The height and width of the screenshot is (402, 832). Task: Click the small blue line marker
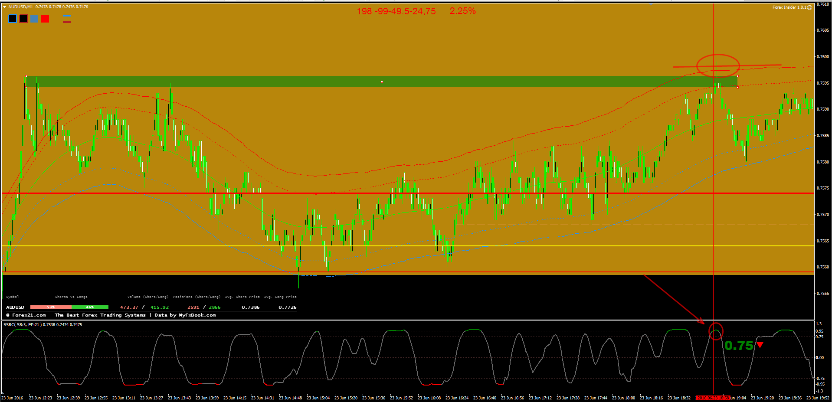pos(67,16)
